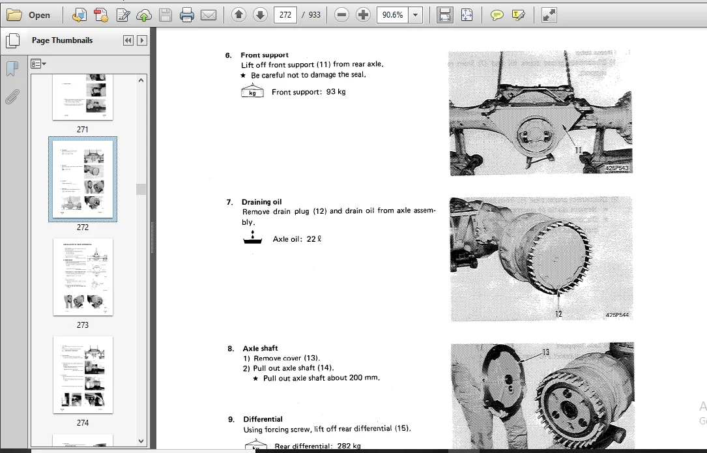Image resolution: width=707 pixels, height=453 pixels.
Task: Click the Open folder icon
Action: 14,15
